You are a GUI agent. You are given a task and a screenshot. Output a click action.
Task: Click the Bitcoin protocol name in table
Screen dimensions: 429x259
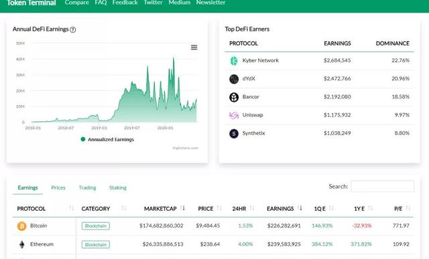(x=39, y=226)
